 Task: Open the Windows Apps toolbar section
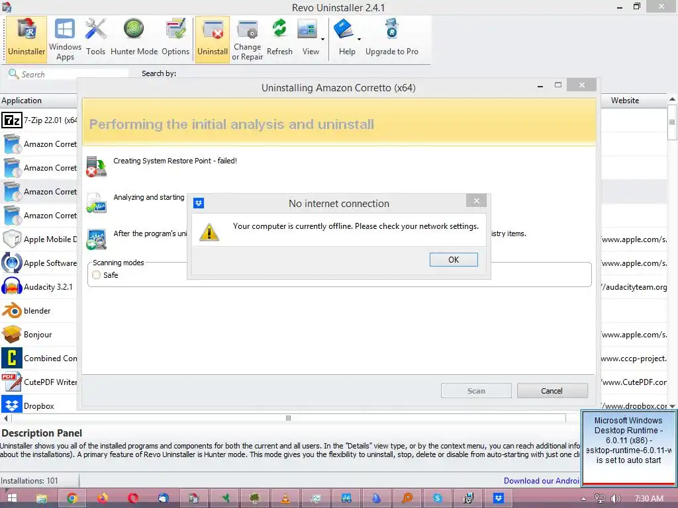[65, 40]
